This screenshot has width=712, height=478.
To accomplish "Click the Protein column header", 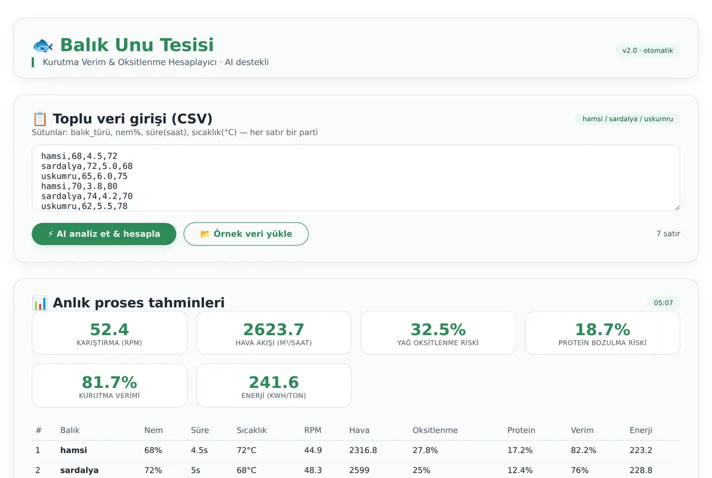I will pyautogui.click(x=521, y=430).
